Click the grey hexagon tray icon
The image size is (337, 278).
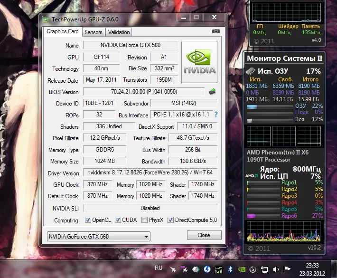196,269
